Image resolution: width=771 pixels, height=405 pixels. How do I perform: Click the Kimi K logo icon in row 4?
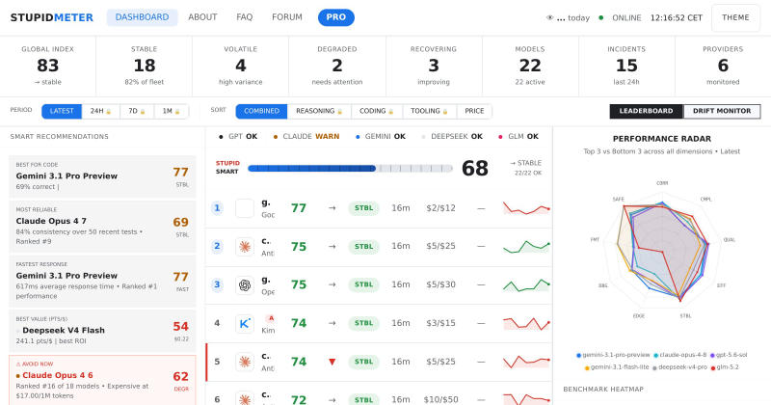(x=245, y=323)
